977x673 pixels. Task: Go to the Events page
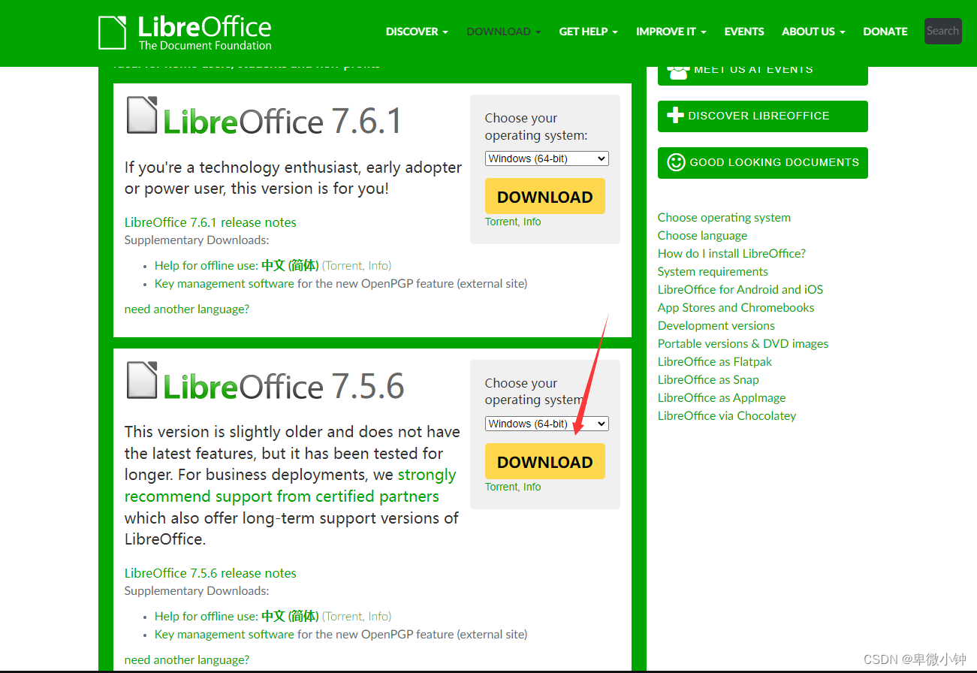pyautogui.click(x=744, y=32)
